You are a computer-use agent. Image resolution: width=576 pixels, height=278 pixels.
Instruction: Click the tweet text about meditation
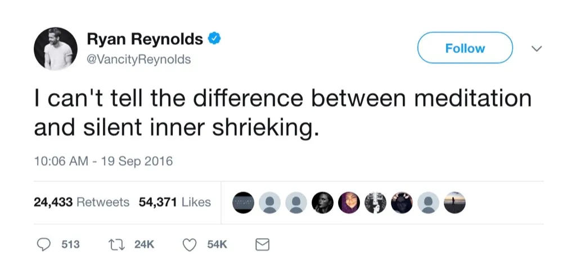click(x=282, y=112)
